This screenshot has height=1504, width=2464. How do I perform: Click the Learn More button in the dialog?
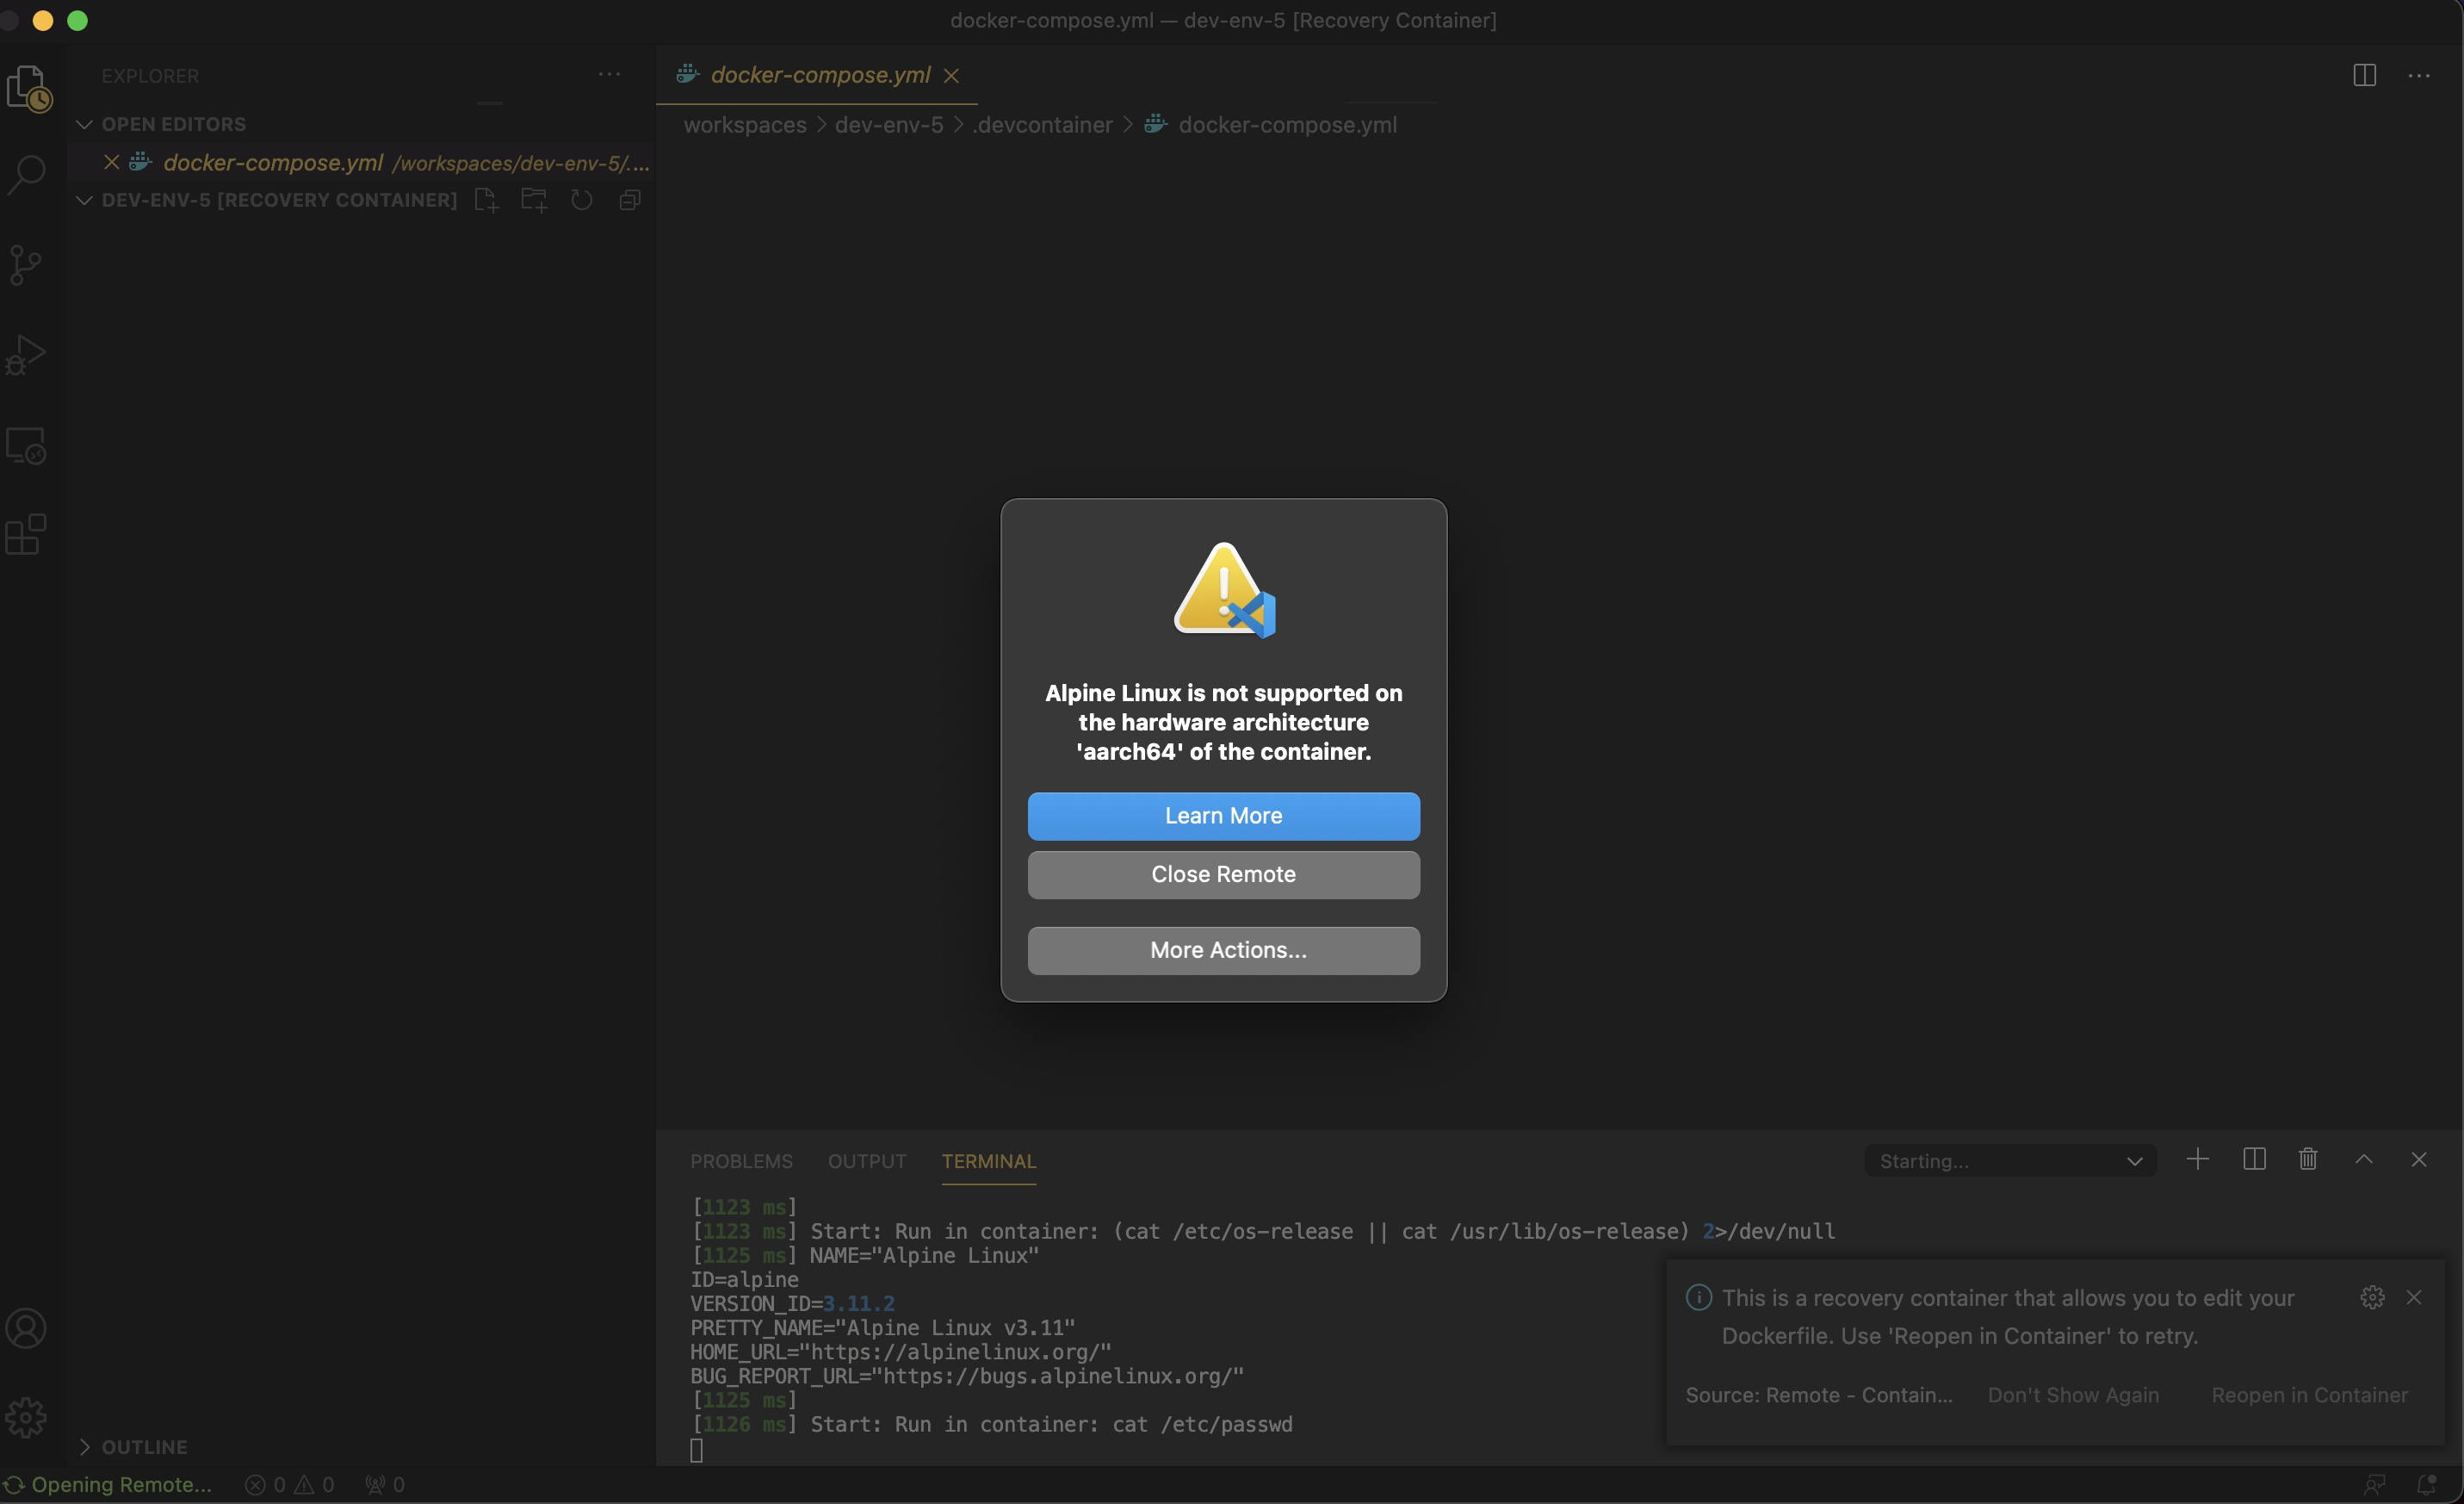coord(1223,816)
